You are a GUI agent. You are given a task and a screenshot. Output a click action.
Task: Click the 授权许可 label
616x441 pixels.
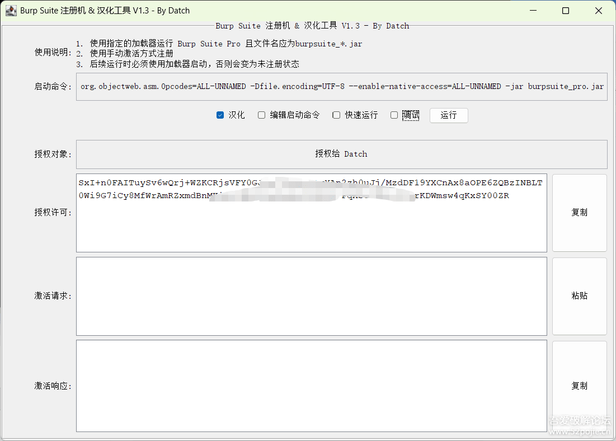[53, 213]
